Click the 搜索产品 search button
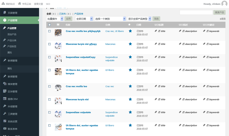Viewport: 229px width, 136px height. tap(219, 12)
